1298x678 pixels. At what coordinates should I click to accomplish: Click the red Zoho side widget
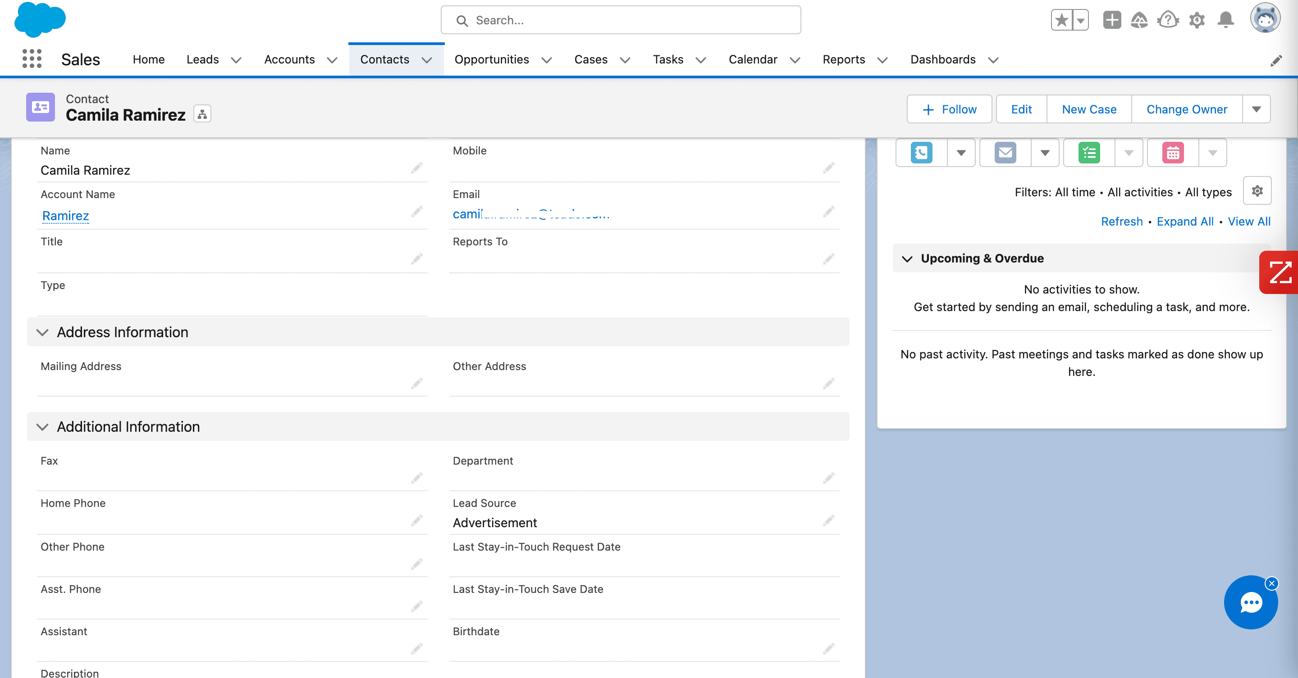click(x=1279, y=272)
